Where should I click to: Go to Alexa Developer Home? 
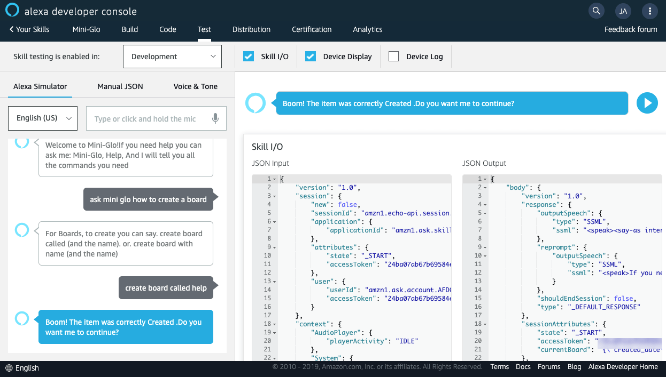(x=623, y=367)
